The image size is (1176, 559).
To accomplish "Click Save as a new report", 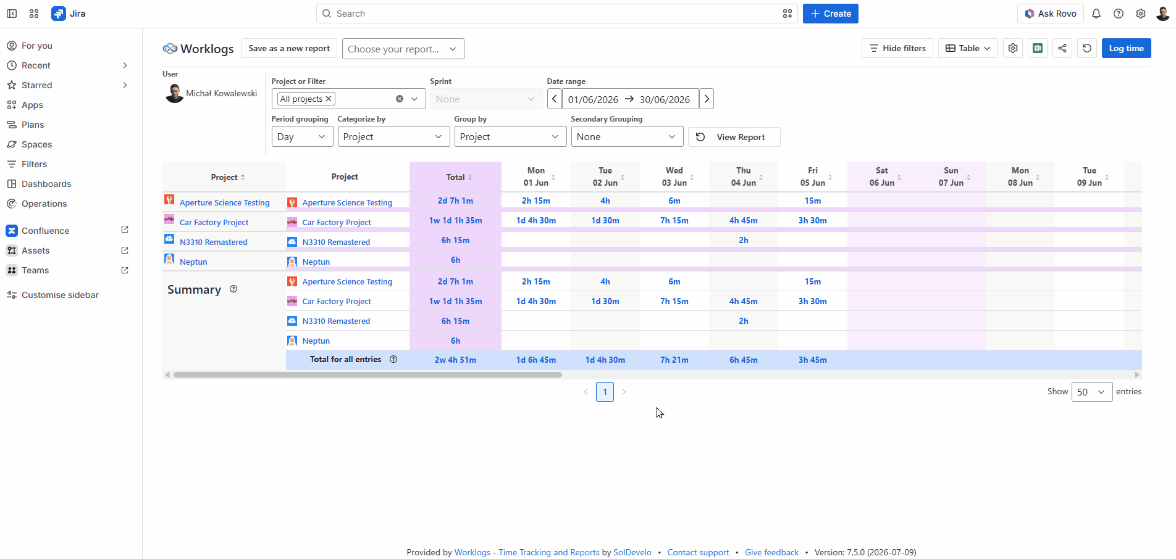I will point(289,48).
